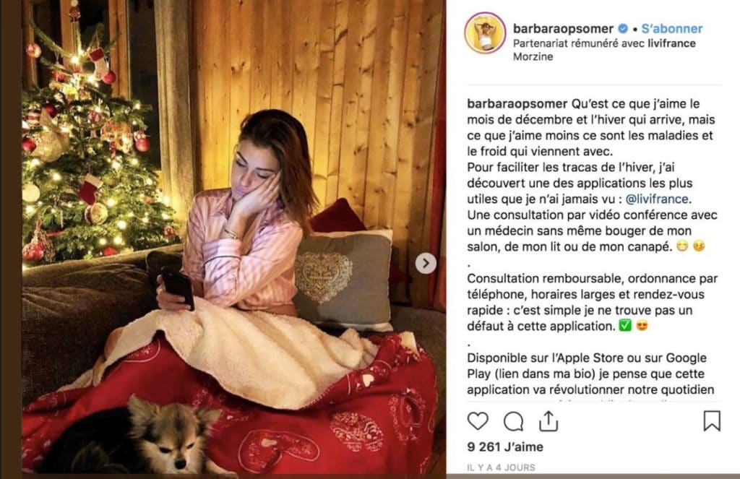This screenshot has height=479, width=740.
Task: Click the IL Y A 4 JOURS timestamp
Action: pyautogui.click(x=501, y=467)
